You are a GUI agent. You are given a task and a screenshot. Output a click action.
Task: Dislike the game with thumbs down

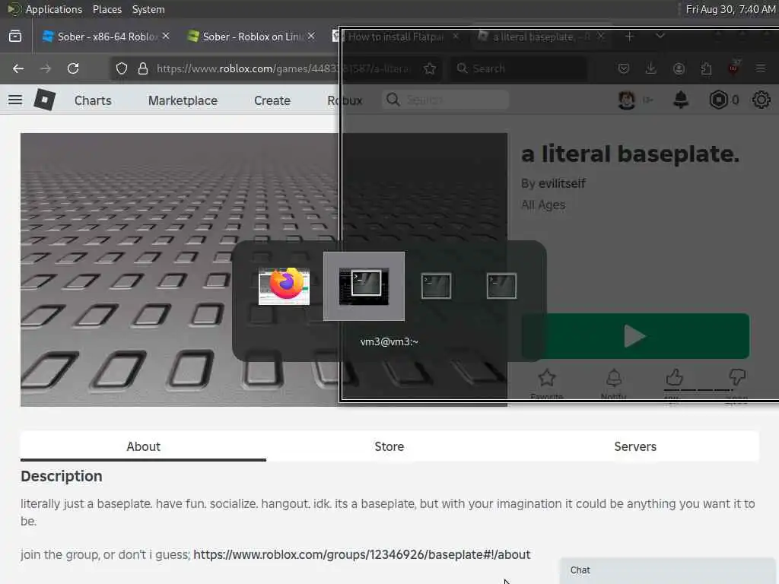click(736, 379)
